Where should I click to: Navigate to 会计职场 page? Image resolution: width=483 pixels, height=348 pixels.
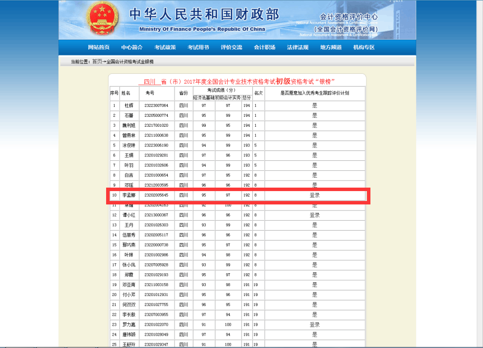265,48
